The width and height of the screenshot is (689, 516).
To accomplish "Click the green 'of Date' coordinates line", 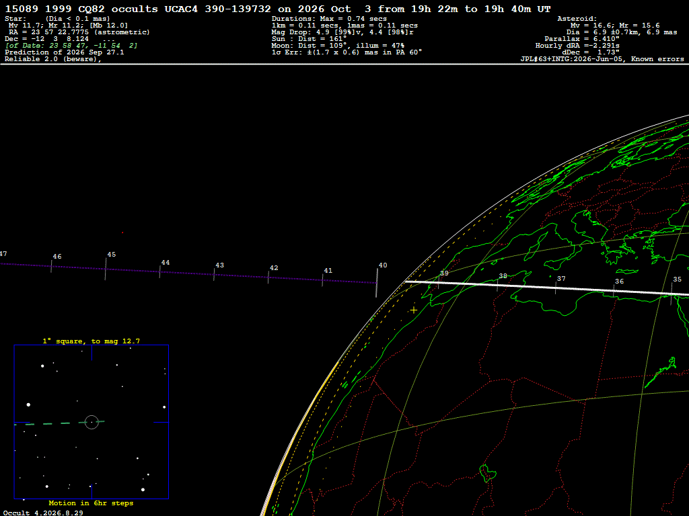I will (71, 46).
